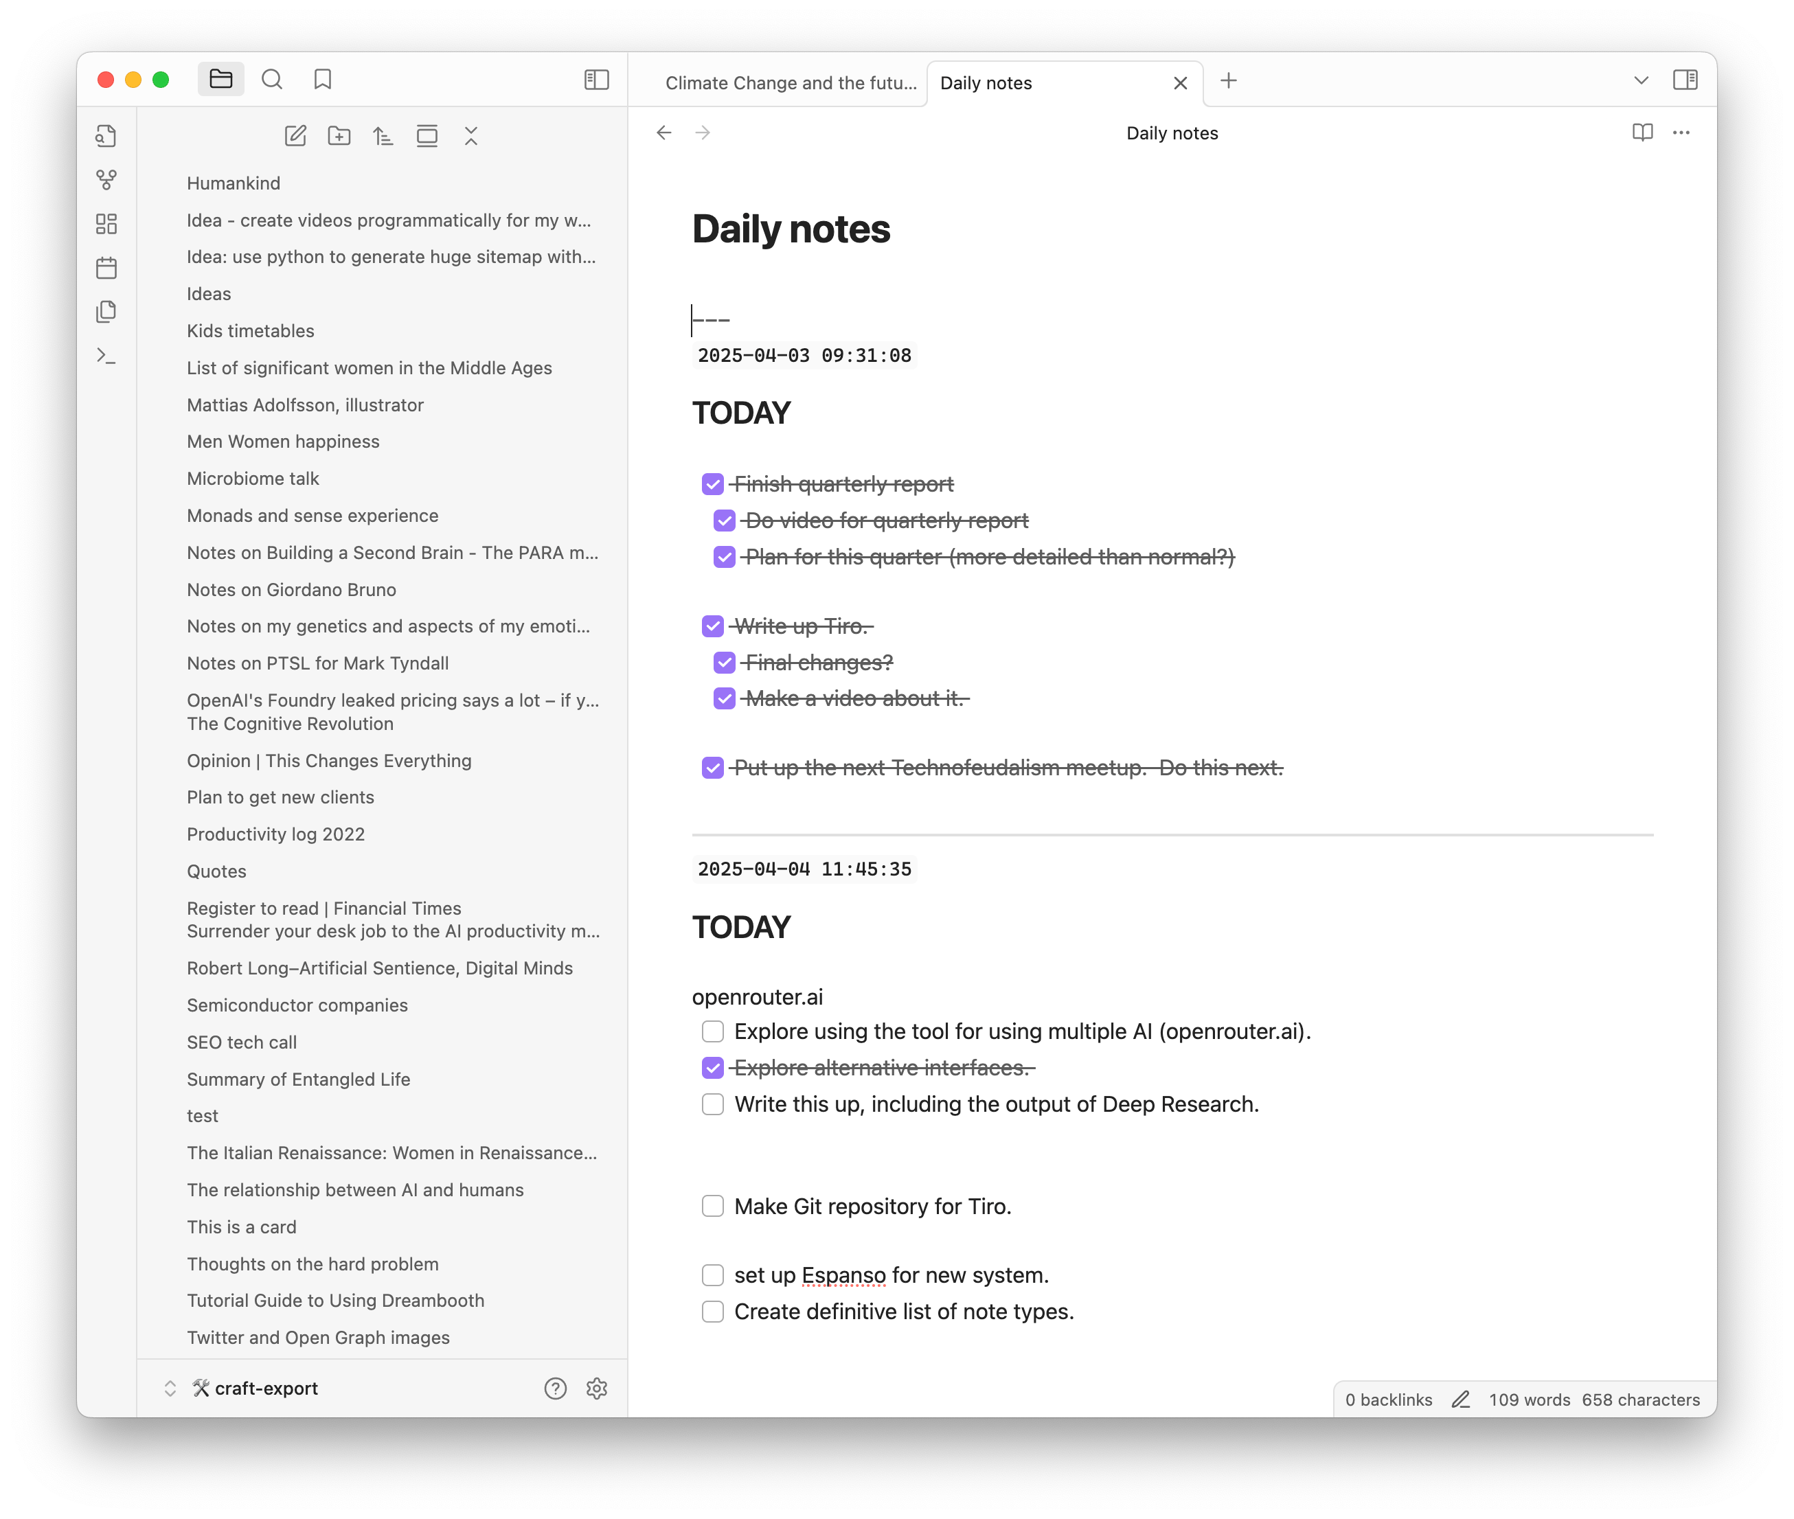This screenshot has height=1519, width=1794.
Task: Open the more options three-dot menu
Action: tap(1681, 133)
